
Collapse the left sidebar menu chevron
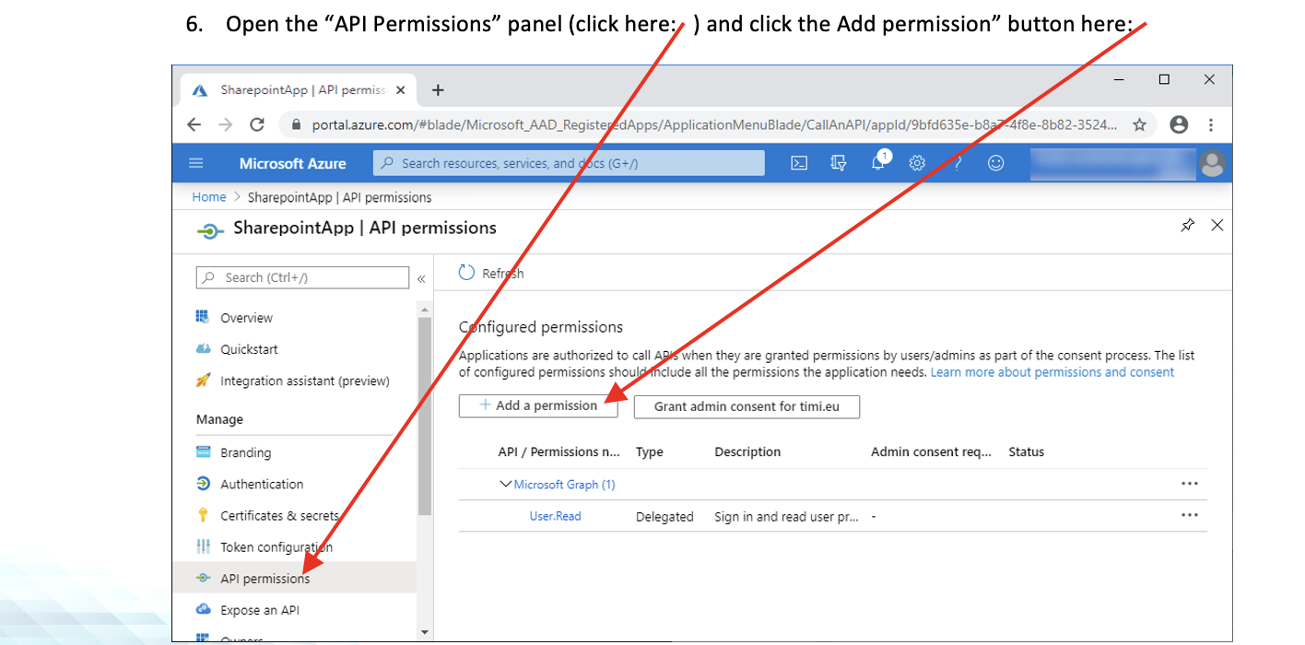pos(421,278)
